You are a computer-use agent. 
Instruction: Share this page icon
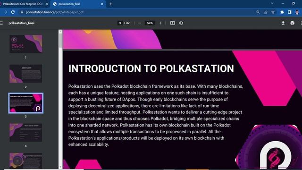[265, 12]
